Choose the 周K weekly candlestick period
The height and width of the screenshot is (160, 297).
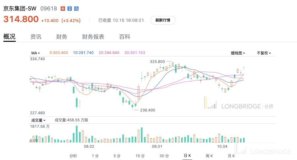pyautogui.click(x=209, y=156)
